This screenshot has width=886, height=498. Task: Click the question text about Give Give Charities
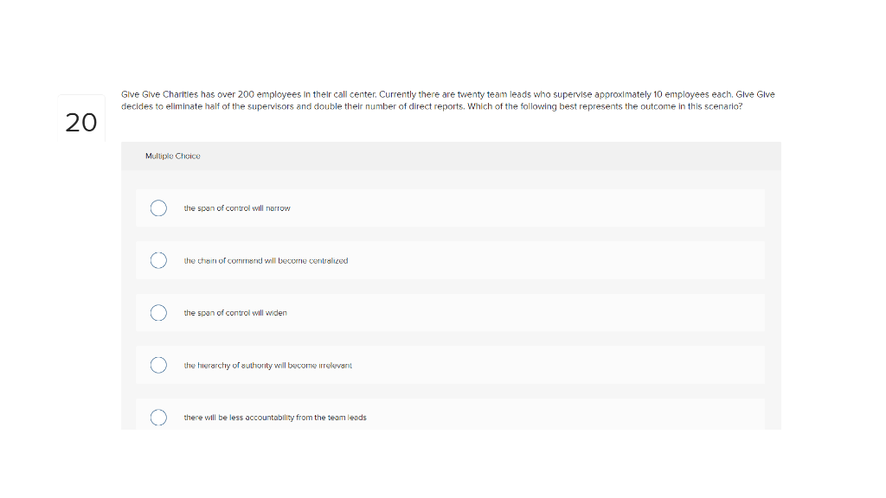pos(447,100)
